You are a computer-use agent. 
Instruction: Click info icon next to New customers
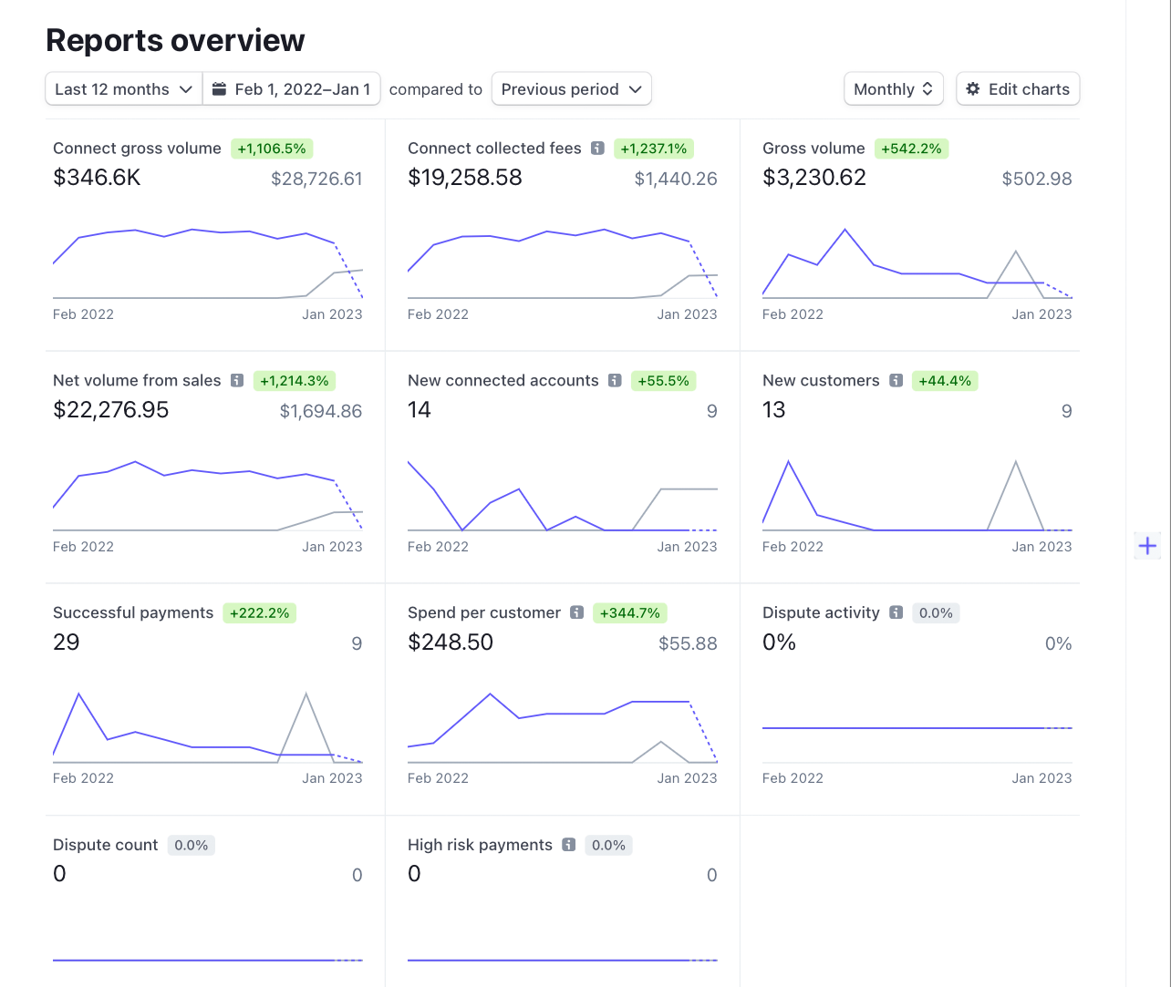tap(896, 381)
